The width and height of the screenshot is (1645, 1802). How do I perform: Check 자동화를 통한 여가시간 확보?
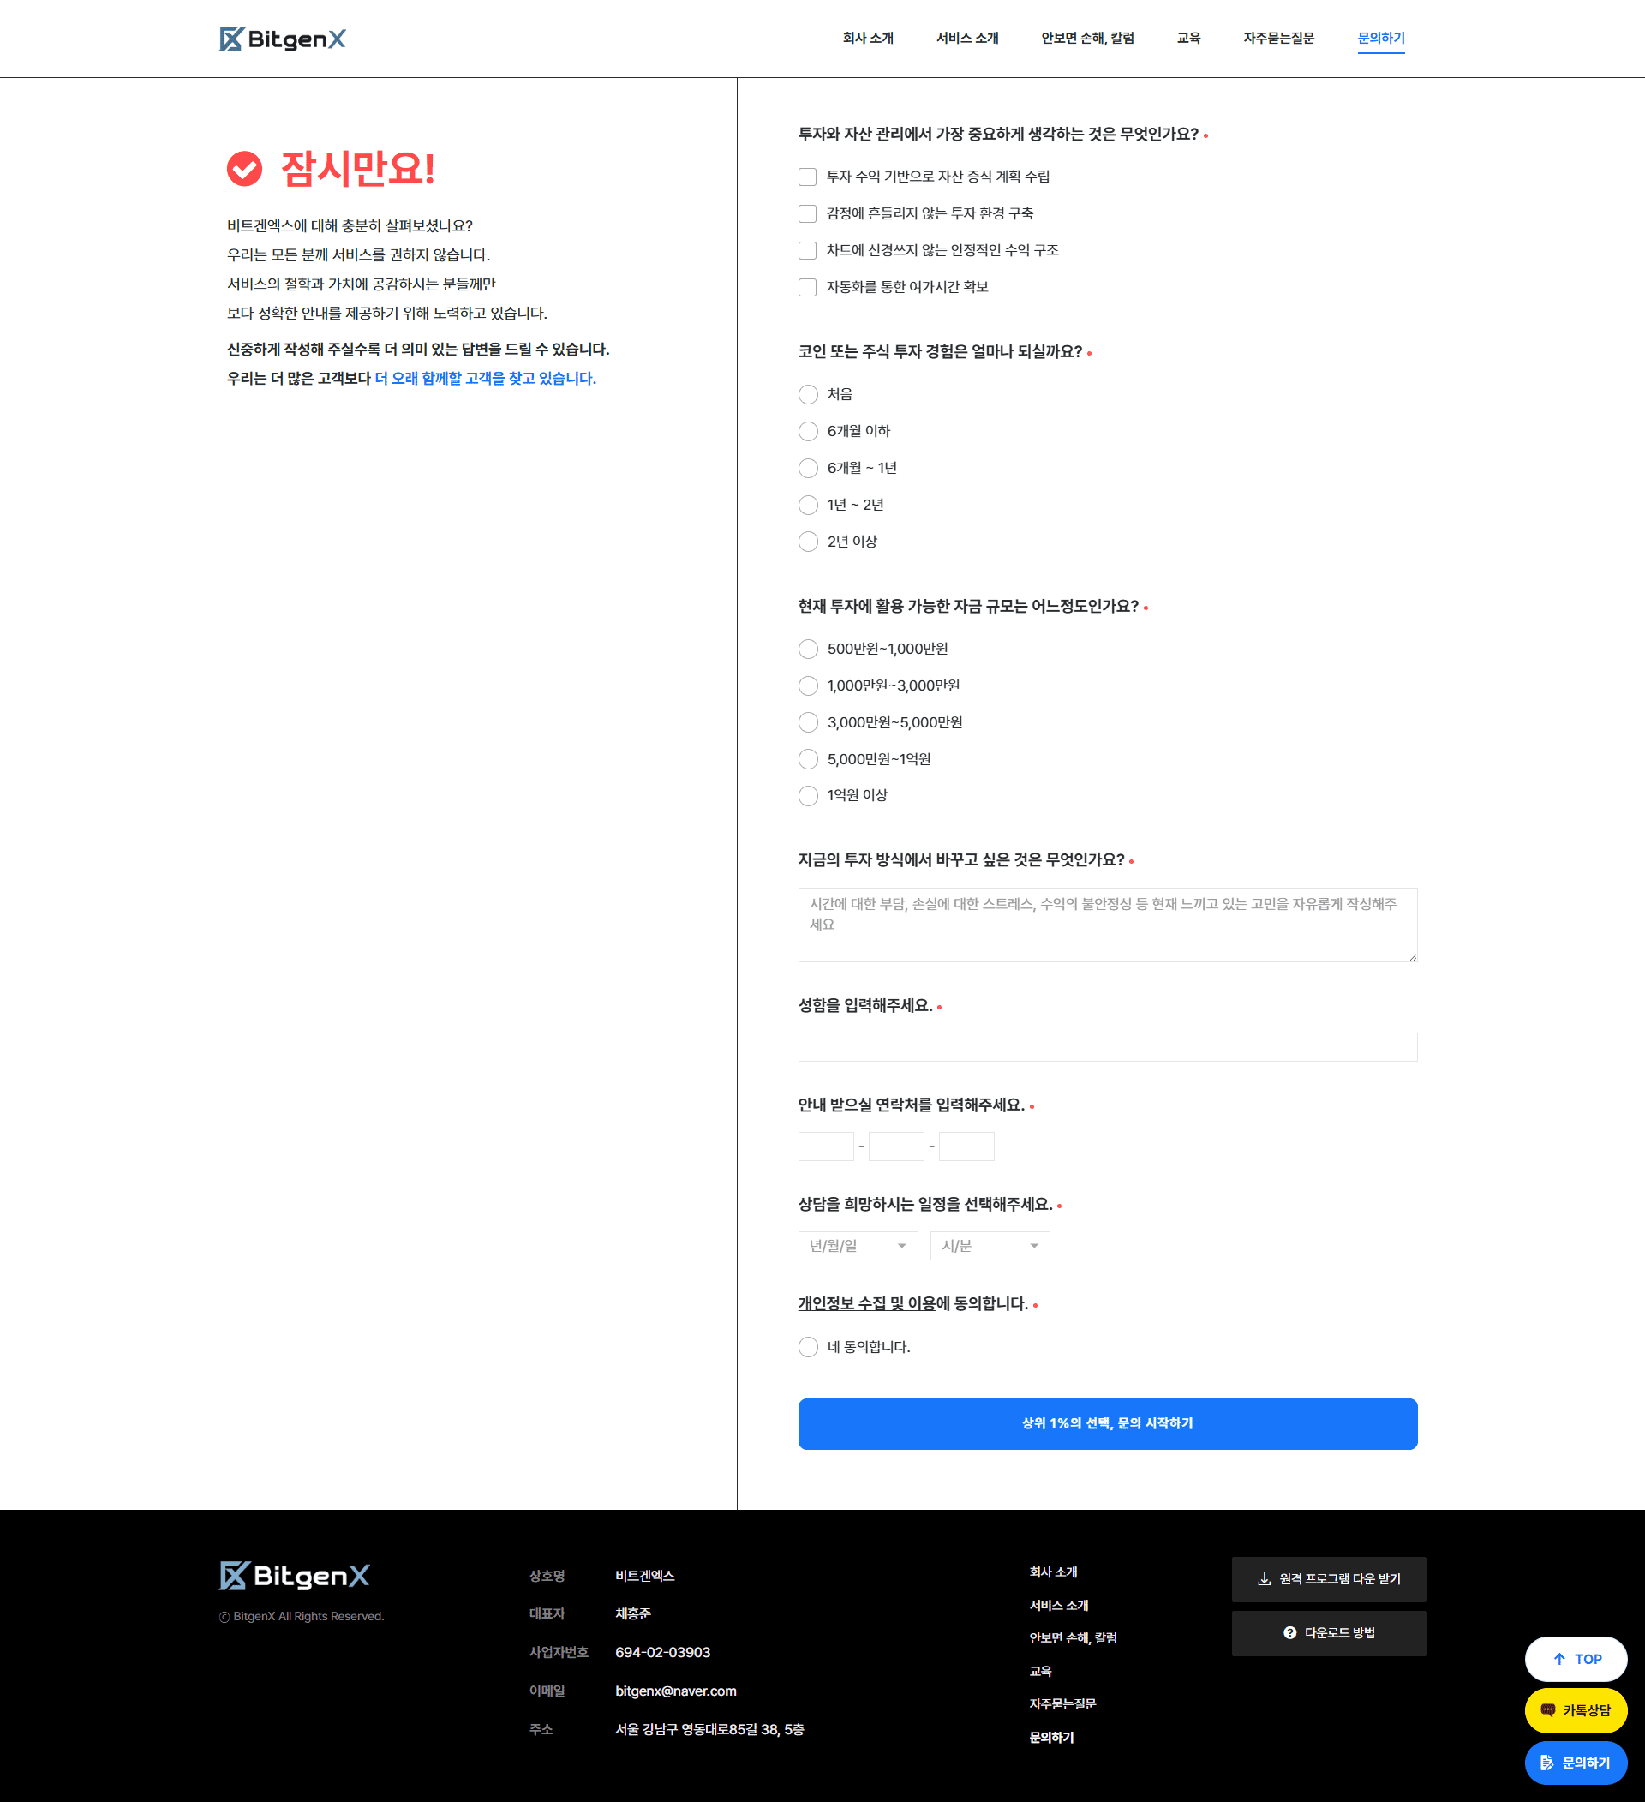[807, 287]
